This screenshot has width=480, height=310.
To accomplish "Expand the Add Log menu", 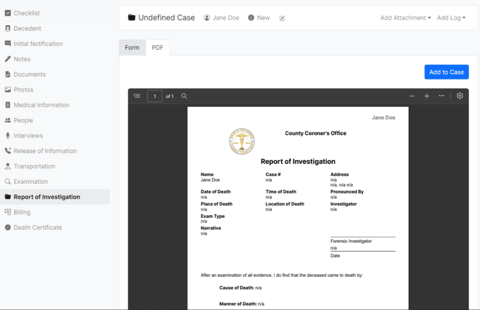I will pos(451,18).
